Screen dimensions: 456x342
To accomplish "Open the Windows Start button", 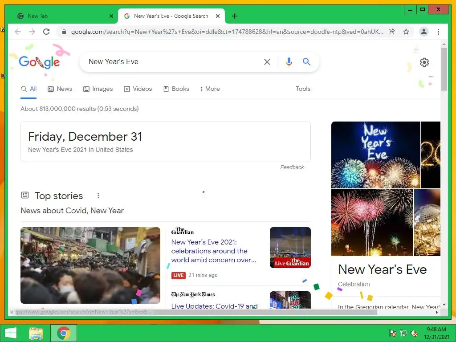I will click(11, 333).
